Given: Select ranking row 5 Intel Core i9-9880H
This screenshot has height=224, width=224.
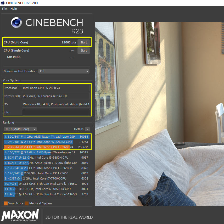Looking at the screenshot, I should coord(47,158).
